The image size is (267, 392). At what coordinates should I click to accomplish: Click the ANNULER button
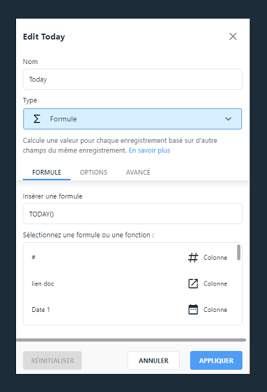153,360
